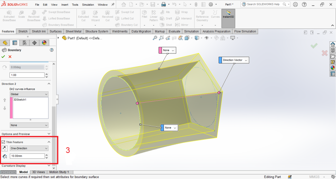Image resolution: width=336 pixels, height=179 pixels.
Task: Open the Options gear icon
Action: [x=211, y=5]
